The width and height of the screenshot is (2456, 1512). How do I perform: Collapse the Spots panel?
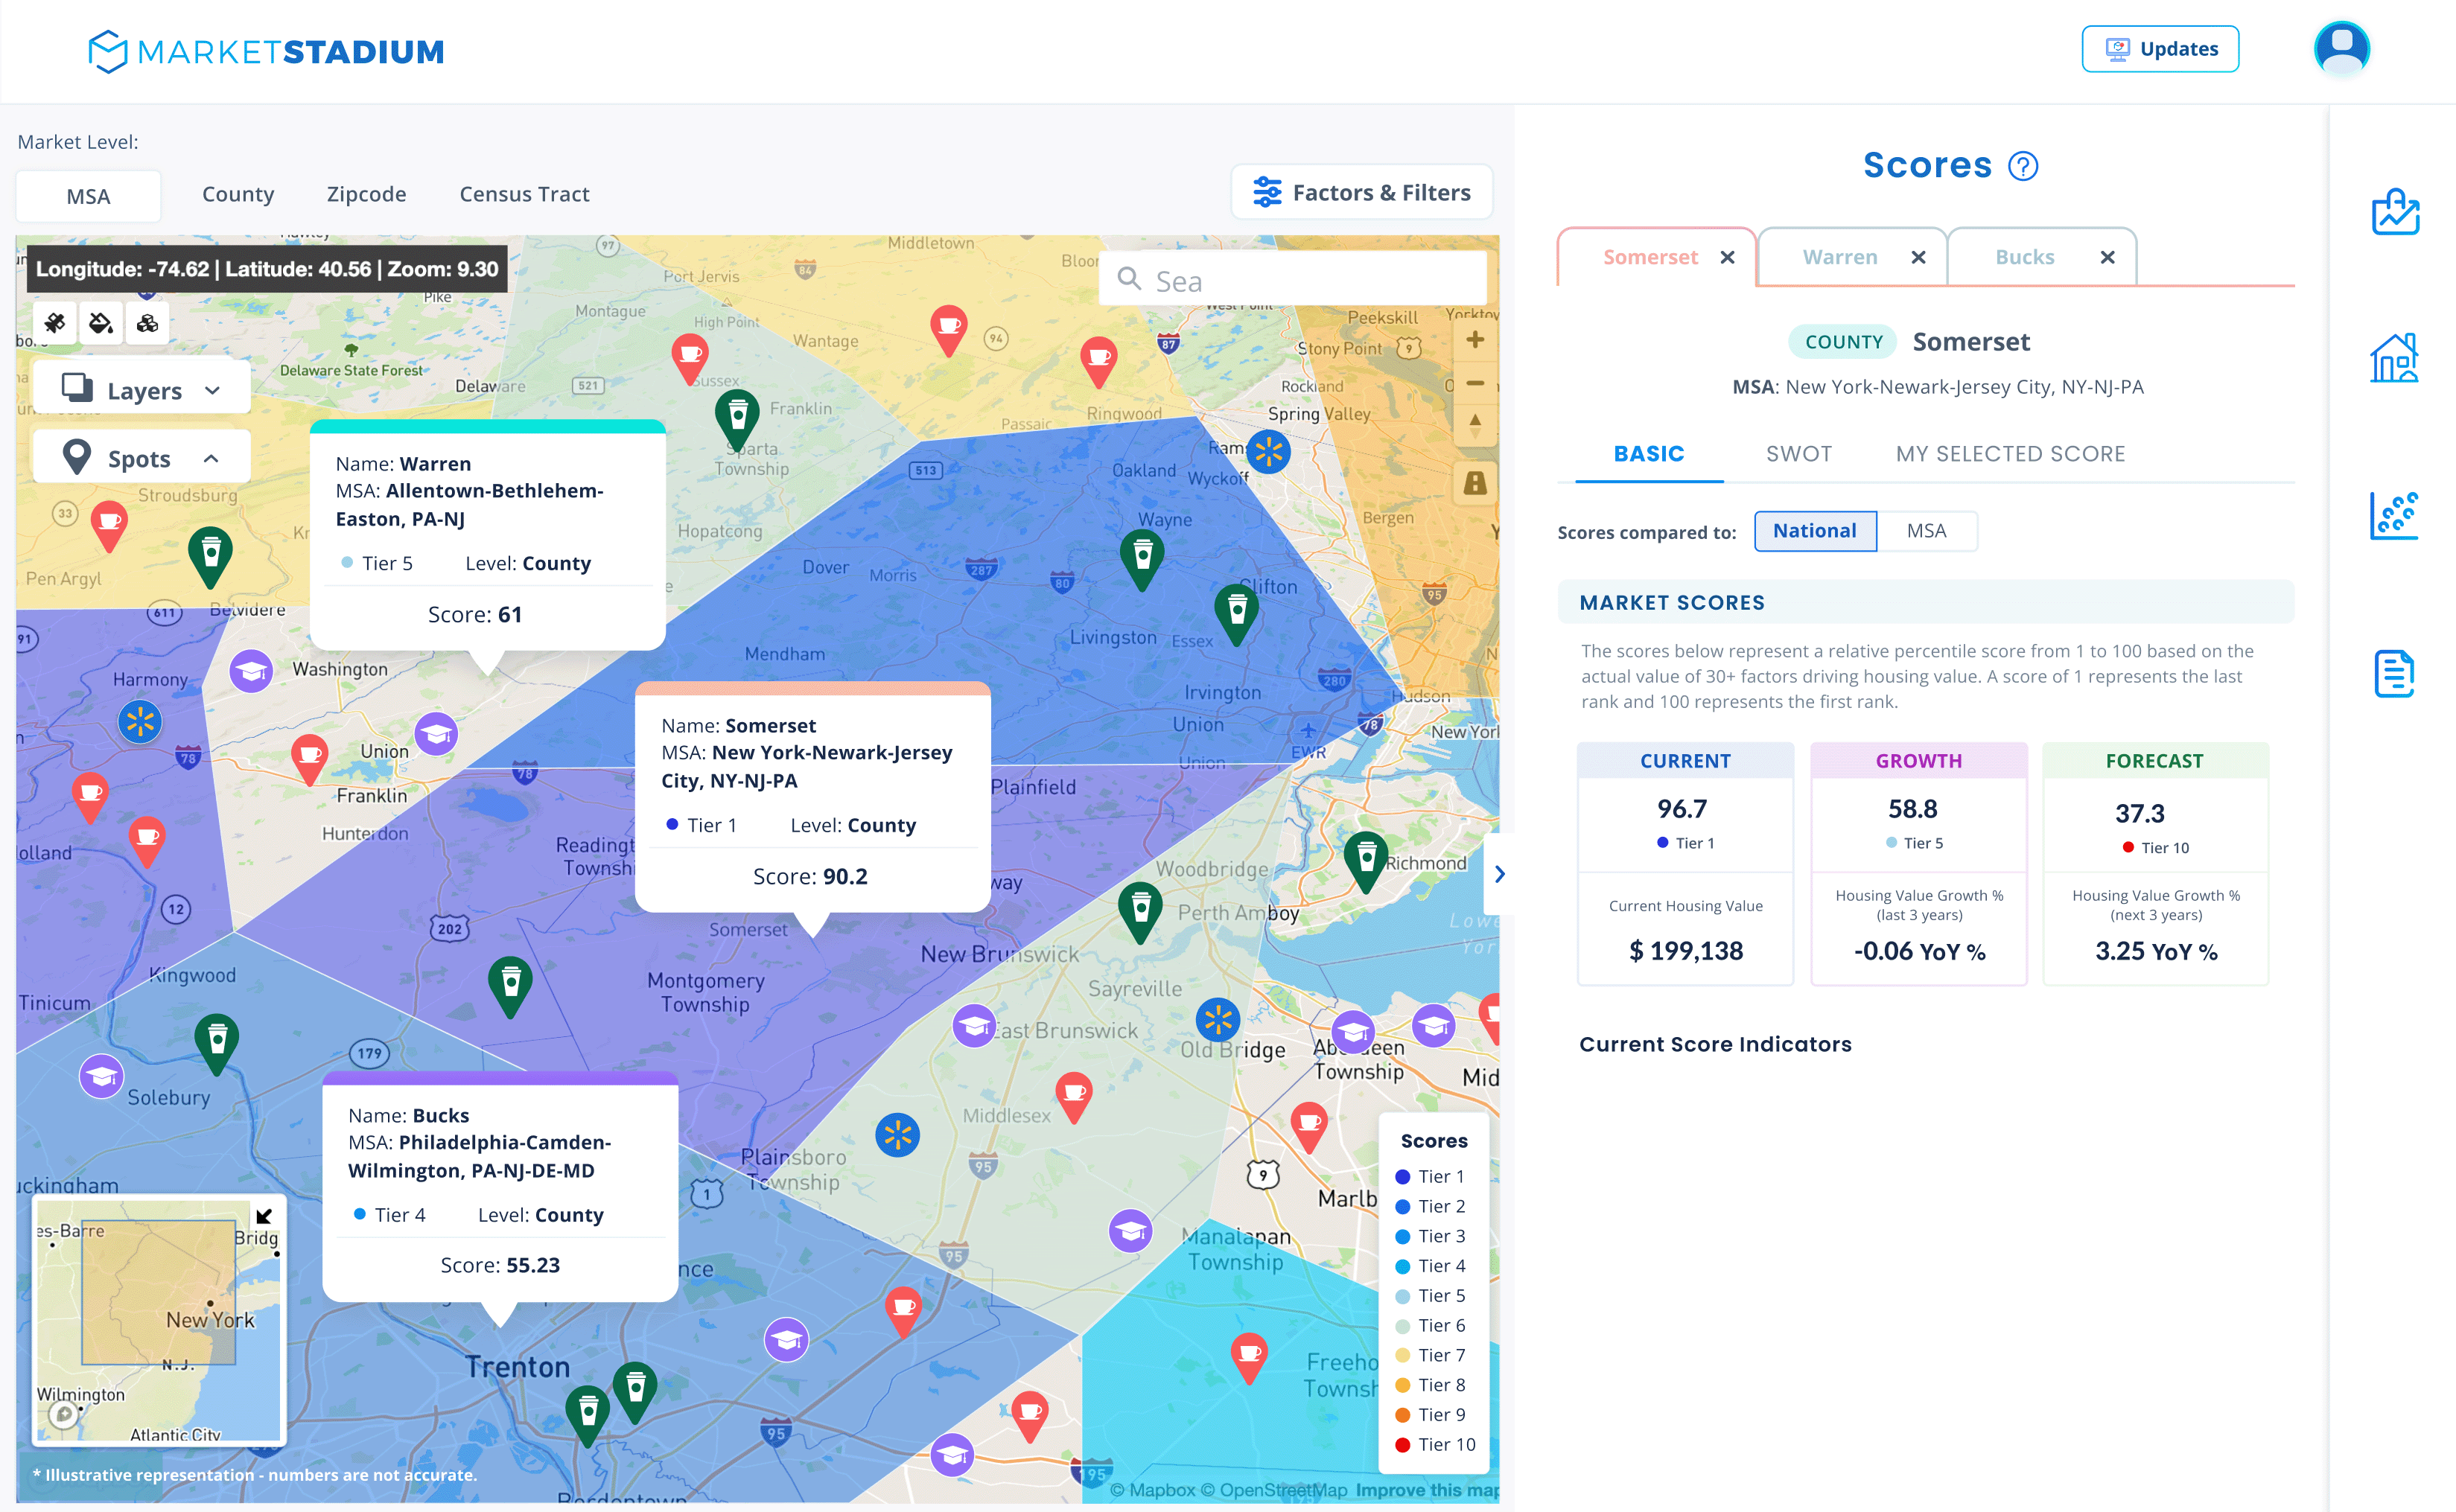coord(141,457)
